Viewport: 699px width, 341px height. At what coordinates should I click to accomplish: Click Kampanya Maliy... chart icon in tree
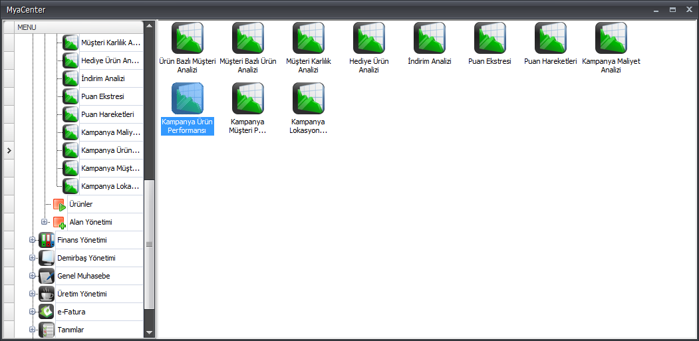[70, 132]
